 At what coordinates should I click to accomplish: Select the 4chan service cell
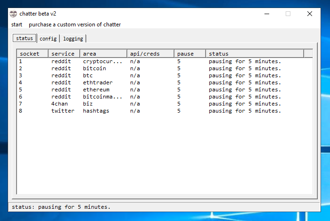pos(59,104)
